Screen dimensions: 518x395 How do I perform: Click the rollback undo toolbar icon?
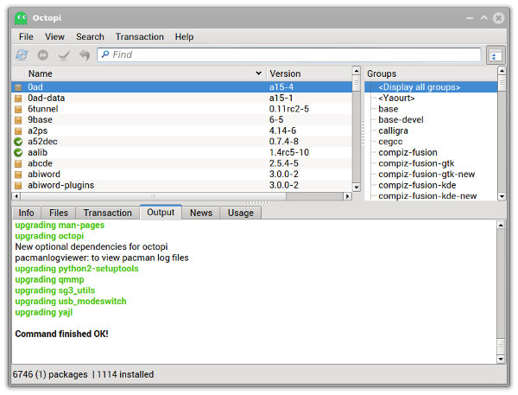(x=84, y=54)
